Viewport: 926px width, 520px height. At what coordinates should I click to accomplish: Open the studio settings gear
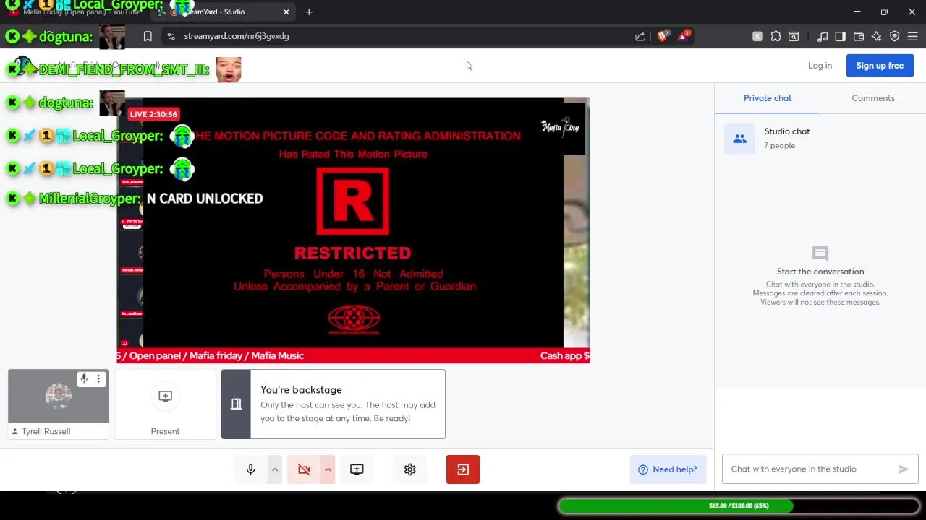coord(409,469)
